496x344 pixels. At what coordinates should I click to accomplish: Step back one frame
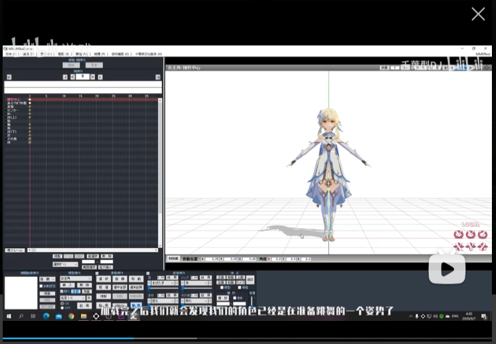click(x=73, y=77)
